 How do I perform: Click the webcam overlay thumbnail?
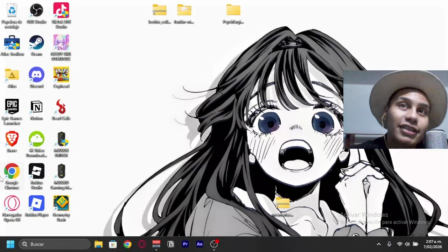(395, 110)
